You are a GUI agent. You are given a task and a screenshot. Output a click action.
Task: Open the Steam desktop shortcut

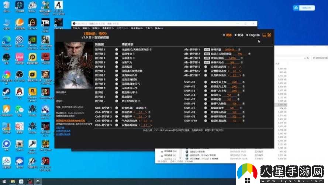tap(6, 91)
